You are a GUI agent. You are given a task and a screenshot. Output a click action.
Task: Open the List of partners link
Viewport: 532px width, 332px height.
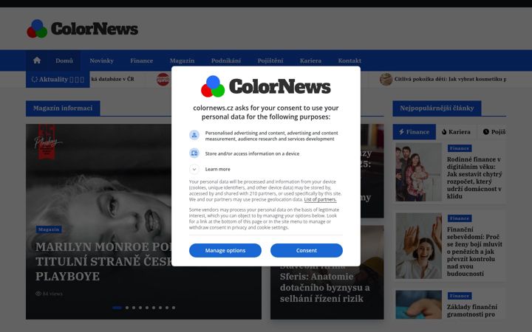click(x=320, y=199)
